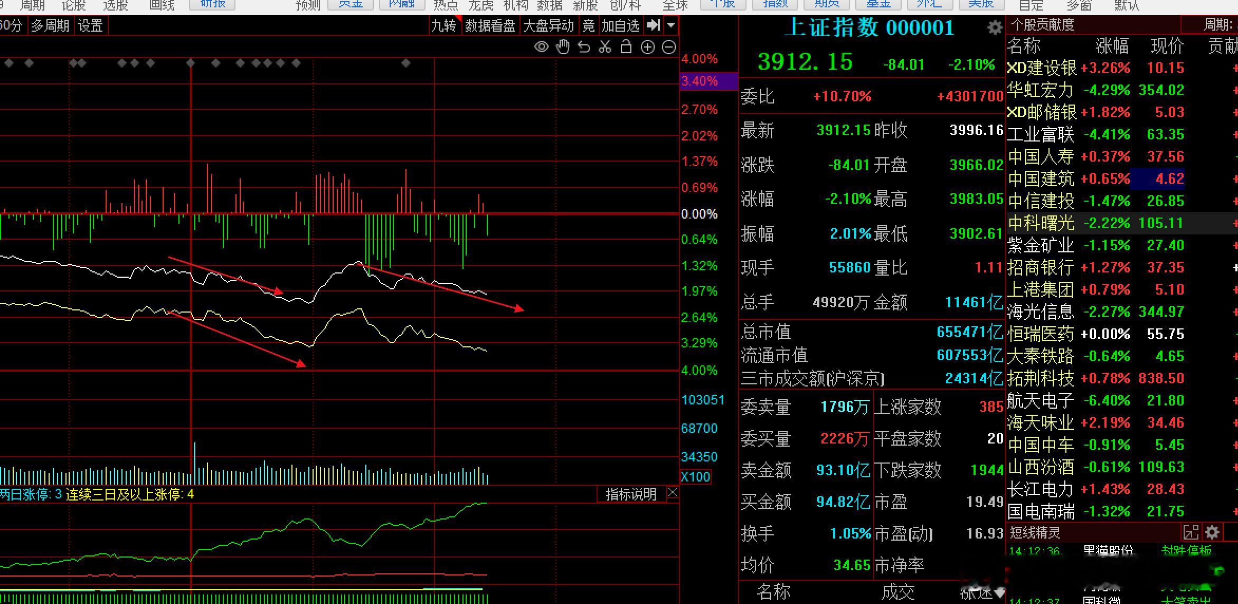Click the 个股贡献度 panel title
The image size is (1238, 604).
[x=1042, y=24]
